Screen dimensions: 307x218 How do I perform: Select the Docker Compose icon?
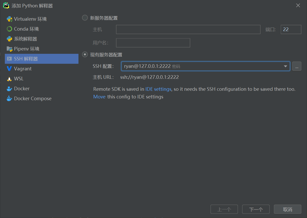pyautogui.click(x=10, y=98)
